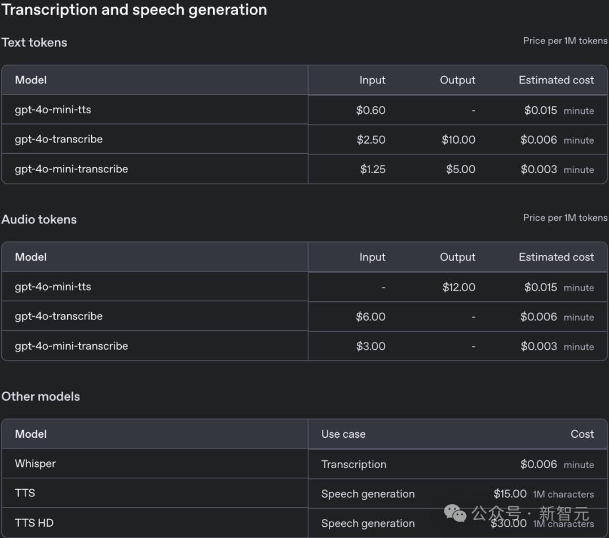Select the TTS HD model name
This screenshot has width=609, height=538.
coord(34,523)
